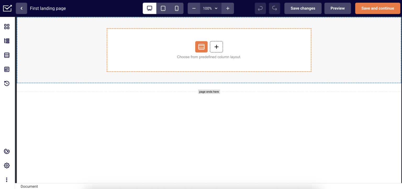The height and width of the screenshot is (189, 402).
Task: Increase zoom with the plus control
Action: [x=227, y=8]
